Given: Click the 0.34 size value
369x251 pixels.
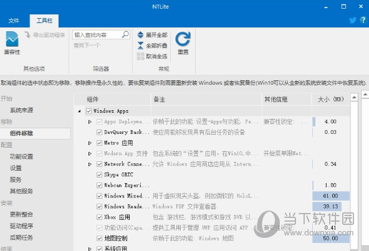Looking at the screenshot, I should pos(330,164).
